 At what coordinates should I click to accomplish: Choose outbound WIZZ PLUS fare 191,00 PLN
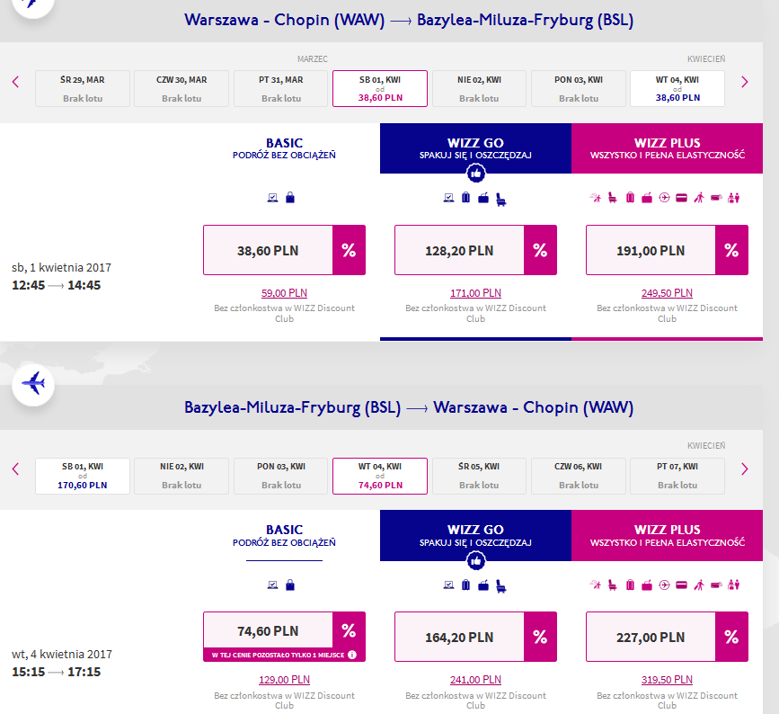pos(667,250)
